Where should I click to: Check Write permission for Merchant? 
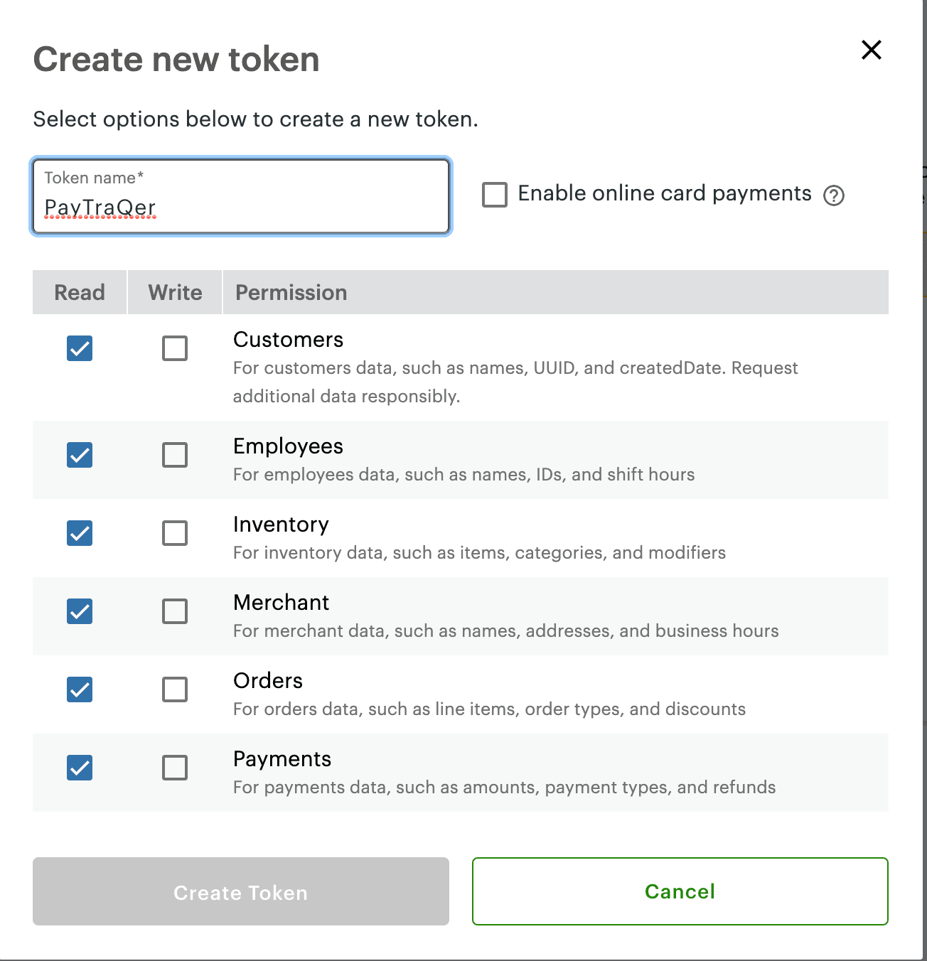tap(174, 611)
